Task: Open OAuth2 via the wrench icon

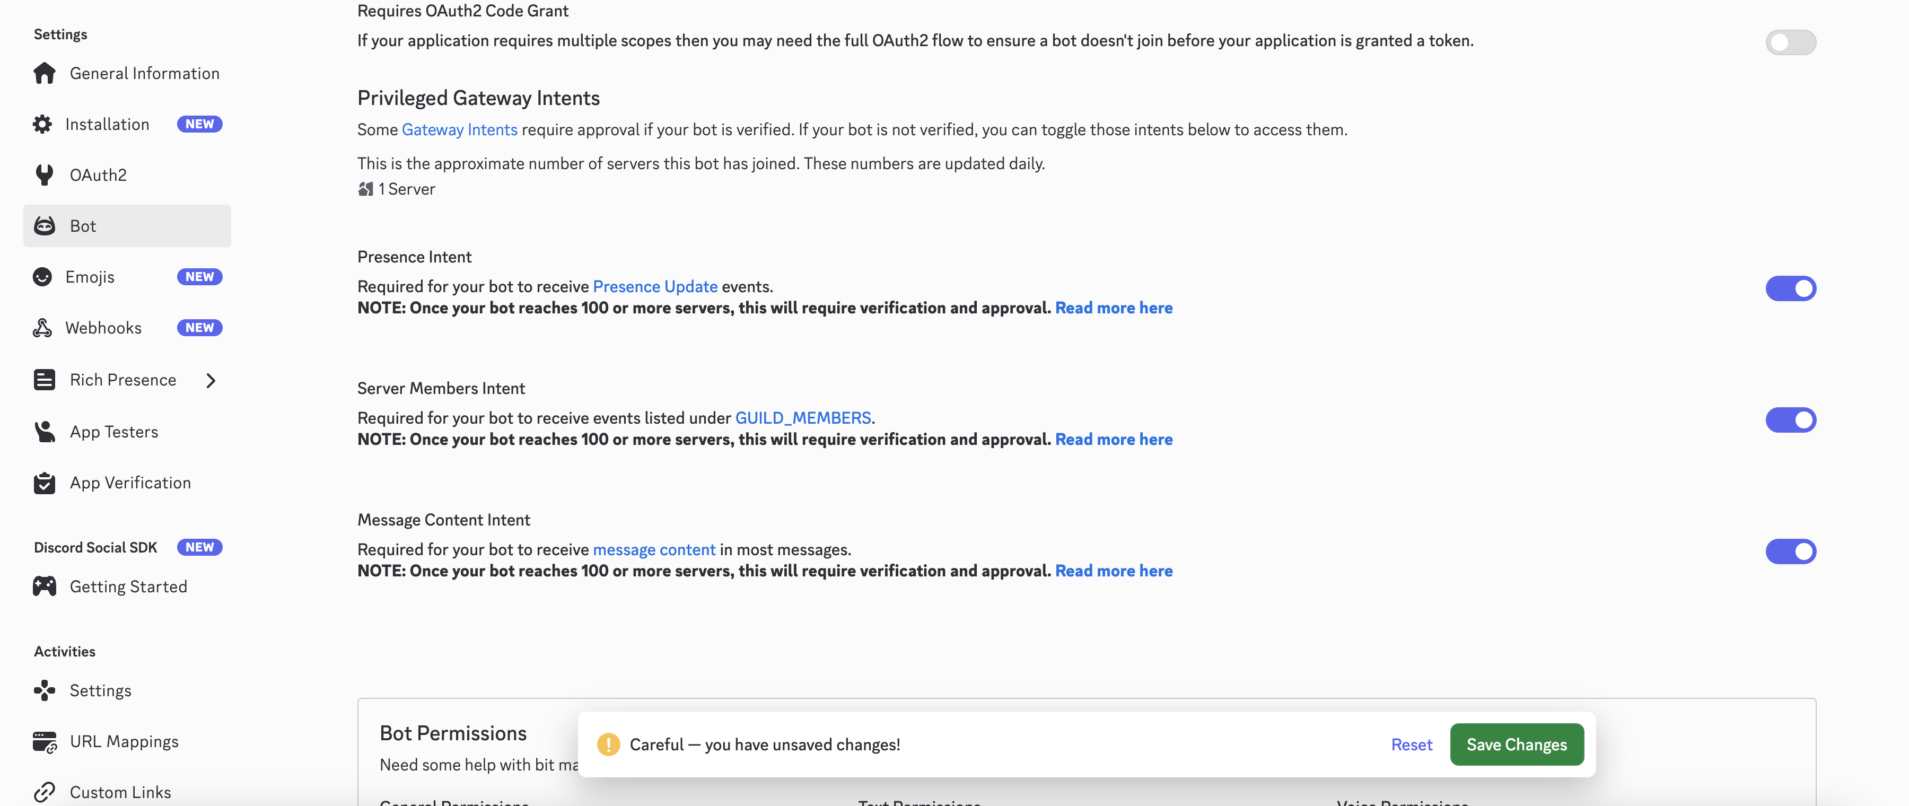Action: [x=45, y=175]
